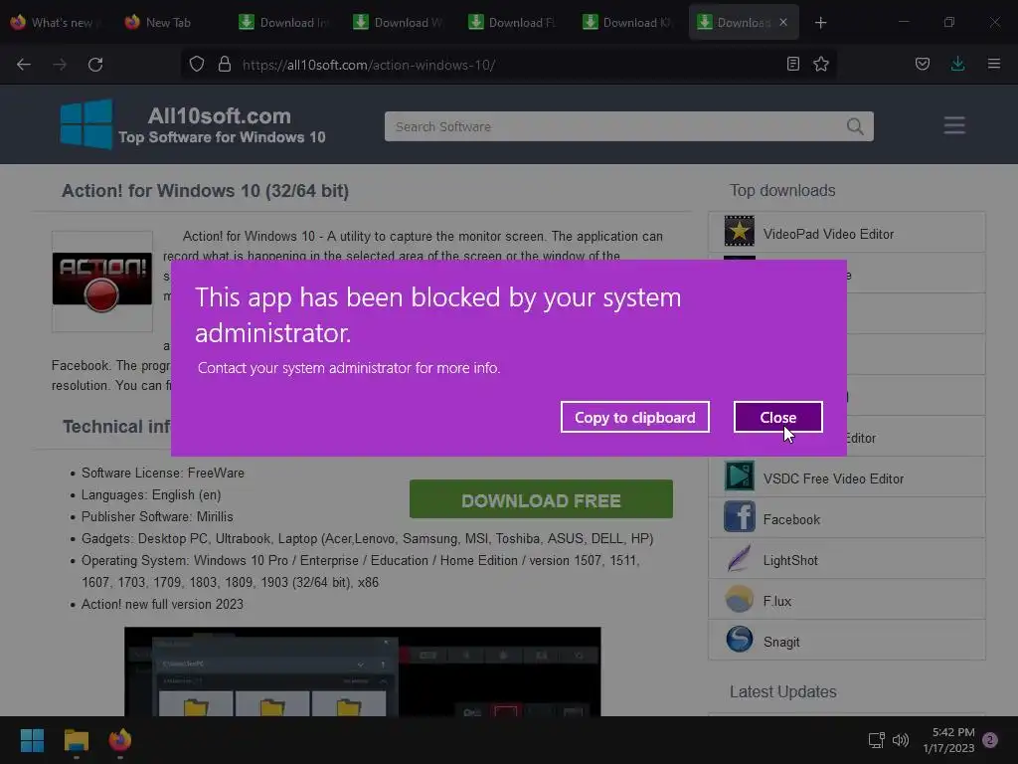Open the network status tray icon
Image resolution: width=1018 pixels, height=764 pixels.
coord(876,740)
